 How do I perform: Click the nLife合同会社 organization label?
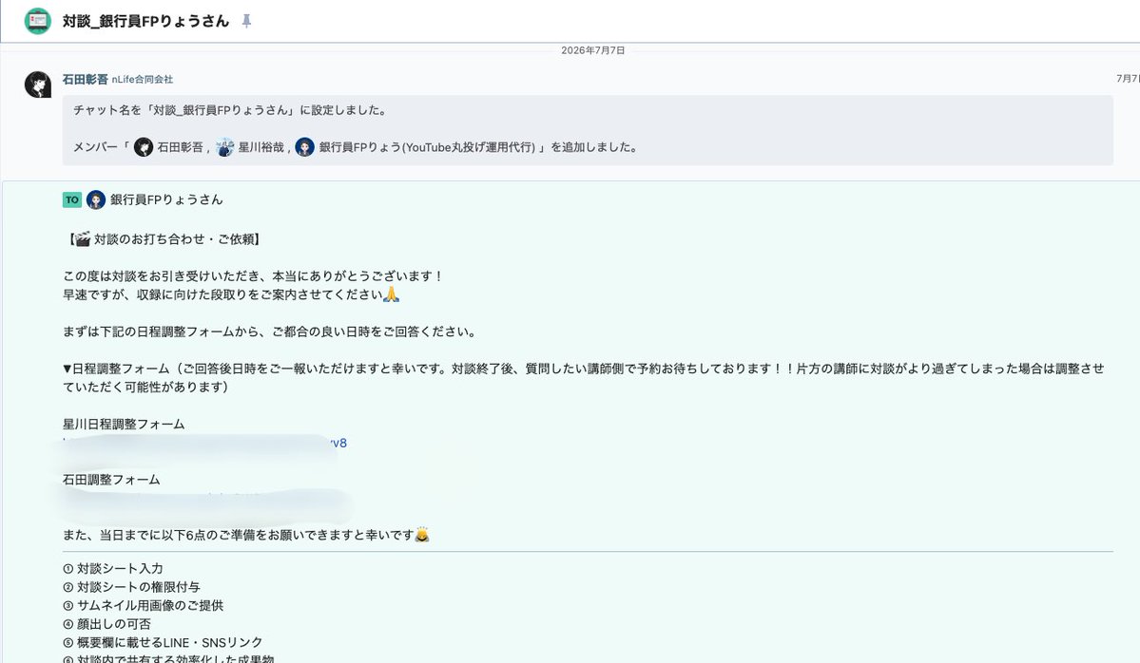143,79
